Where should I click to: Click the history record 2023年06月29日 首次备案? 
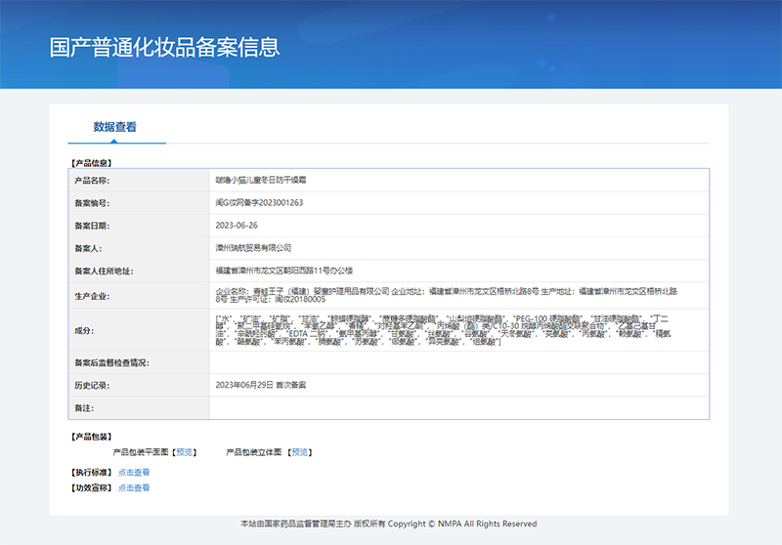[x=260, y=386]
